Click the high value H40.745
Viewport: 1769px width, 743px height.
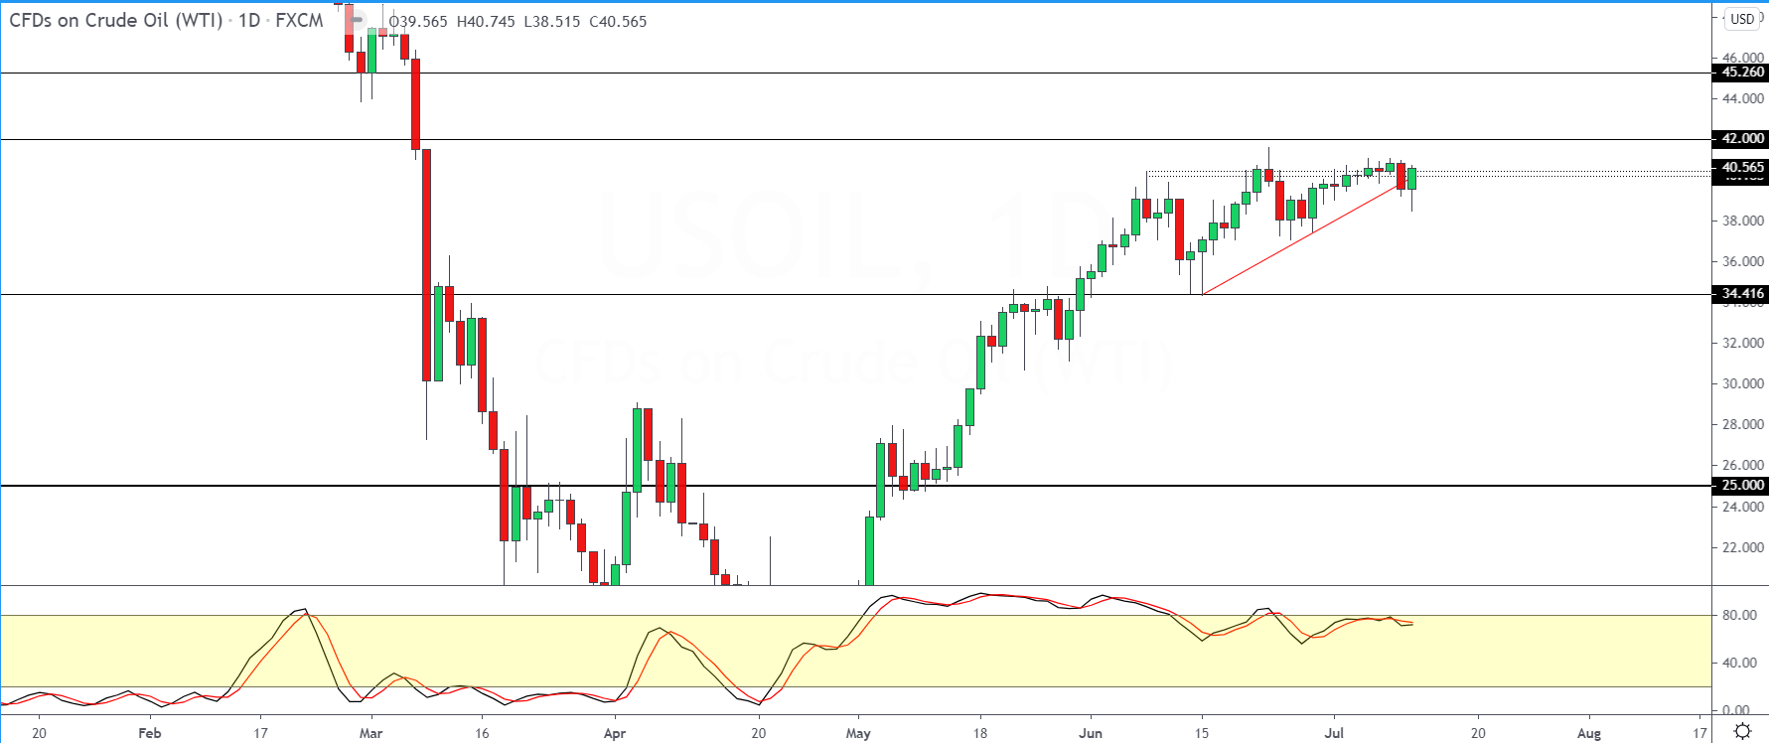(486, 21)
